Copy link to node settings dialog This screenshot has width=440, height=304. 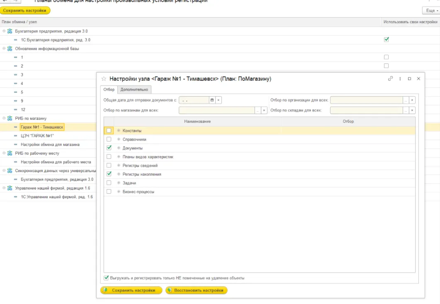(390, 79)
